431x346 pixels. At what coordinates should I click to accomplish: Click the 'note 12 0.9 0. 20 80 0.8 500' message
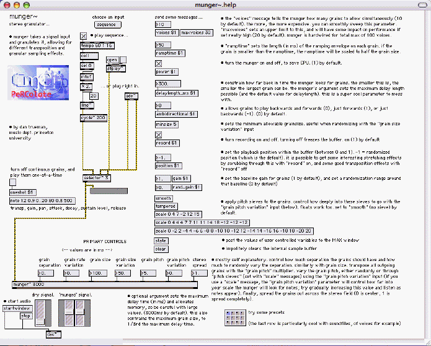42,201
